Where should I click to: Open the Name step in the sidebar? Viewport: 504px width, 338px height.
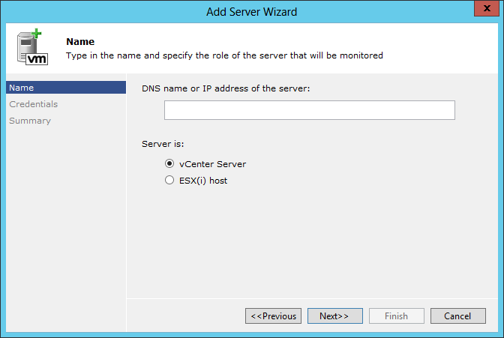[x=66, y=88]
